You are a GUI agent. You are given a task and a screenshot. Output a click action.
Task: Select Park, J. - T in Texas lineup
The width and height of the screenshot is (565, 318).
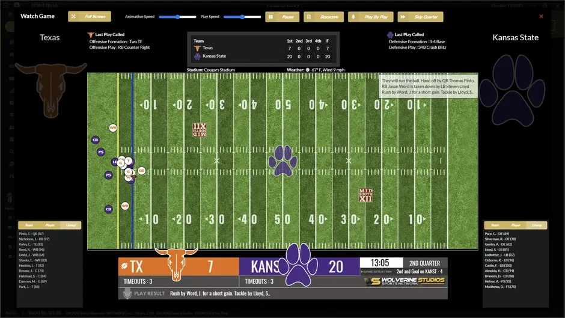click(x=29, y=287)
